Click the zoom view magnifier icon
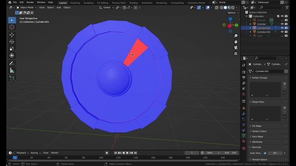 [x=236, y=36]
